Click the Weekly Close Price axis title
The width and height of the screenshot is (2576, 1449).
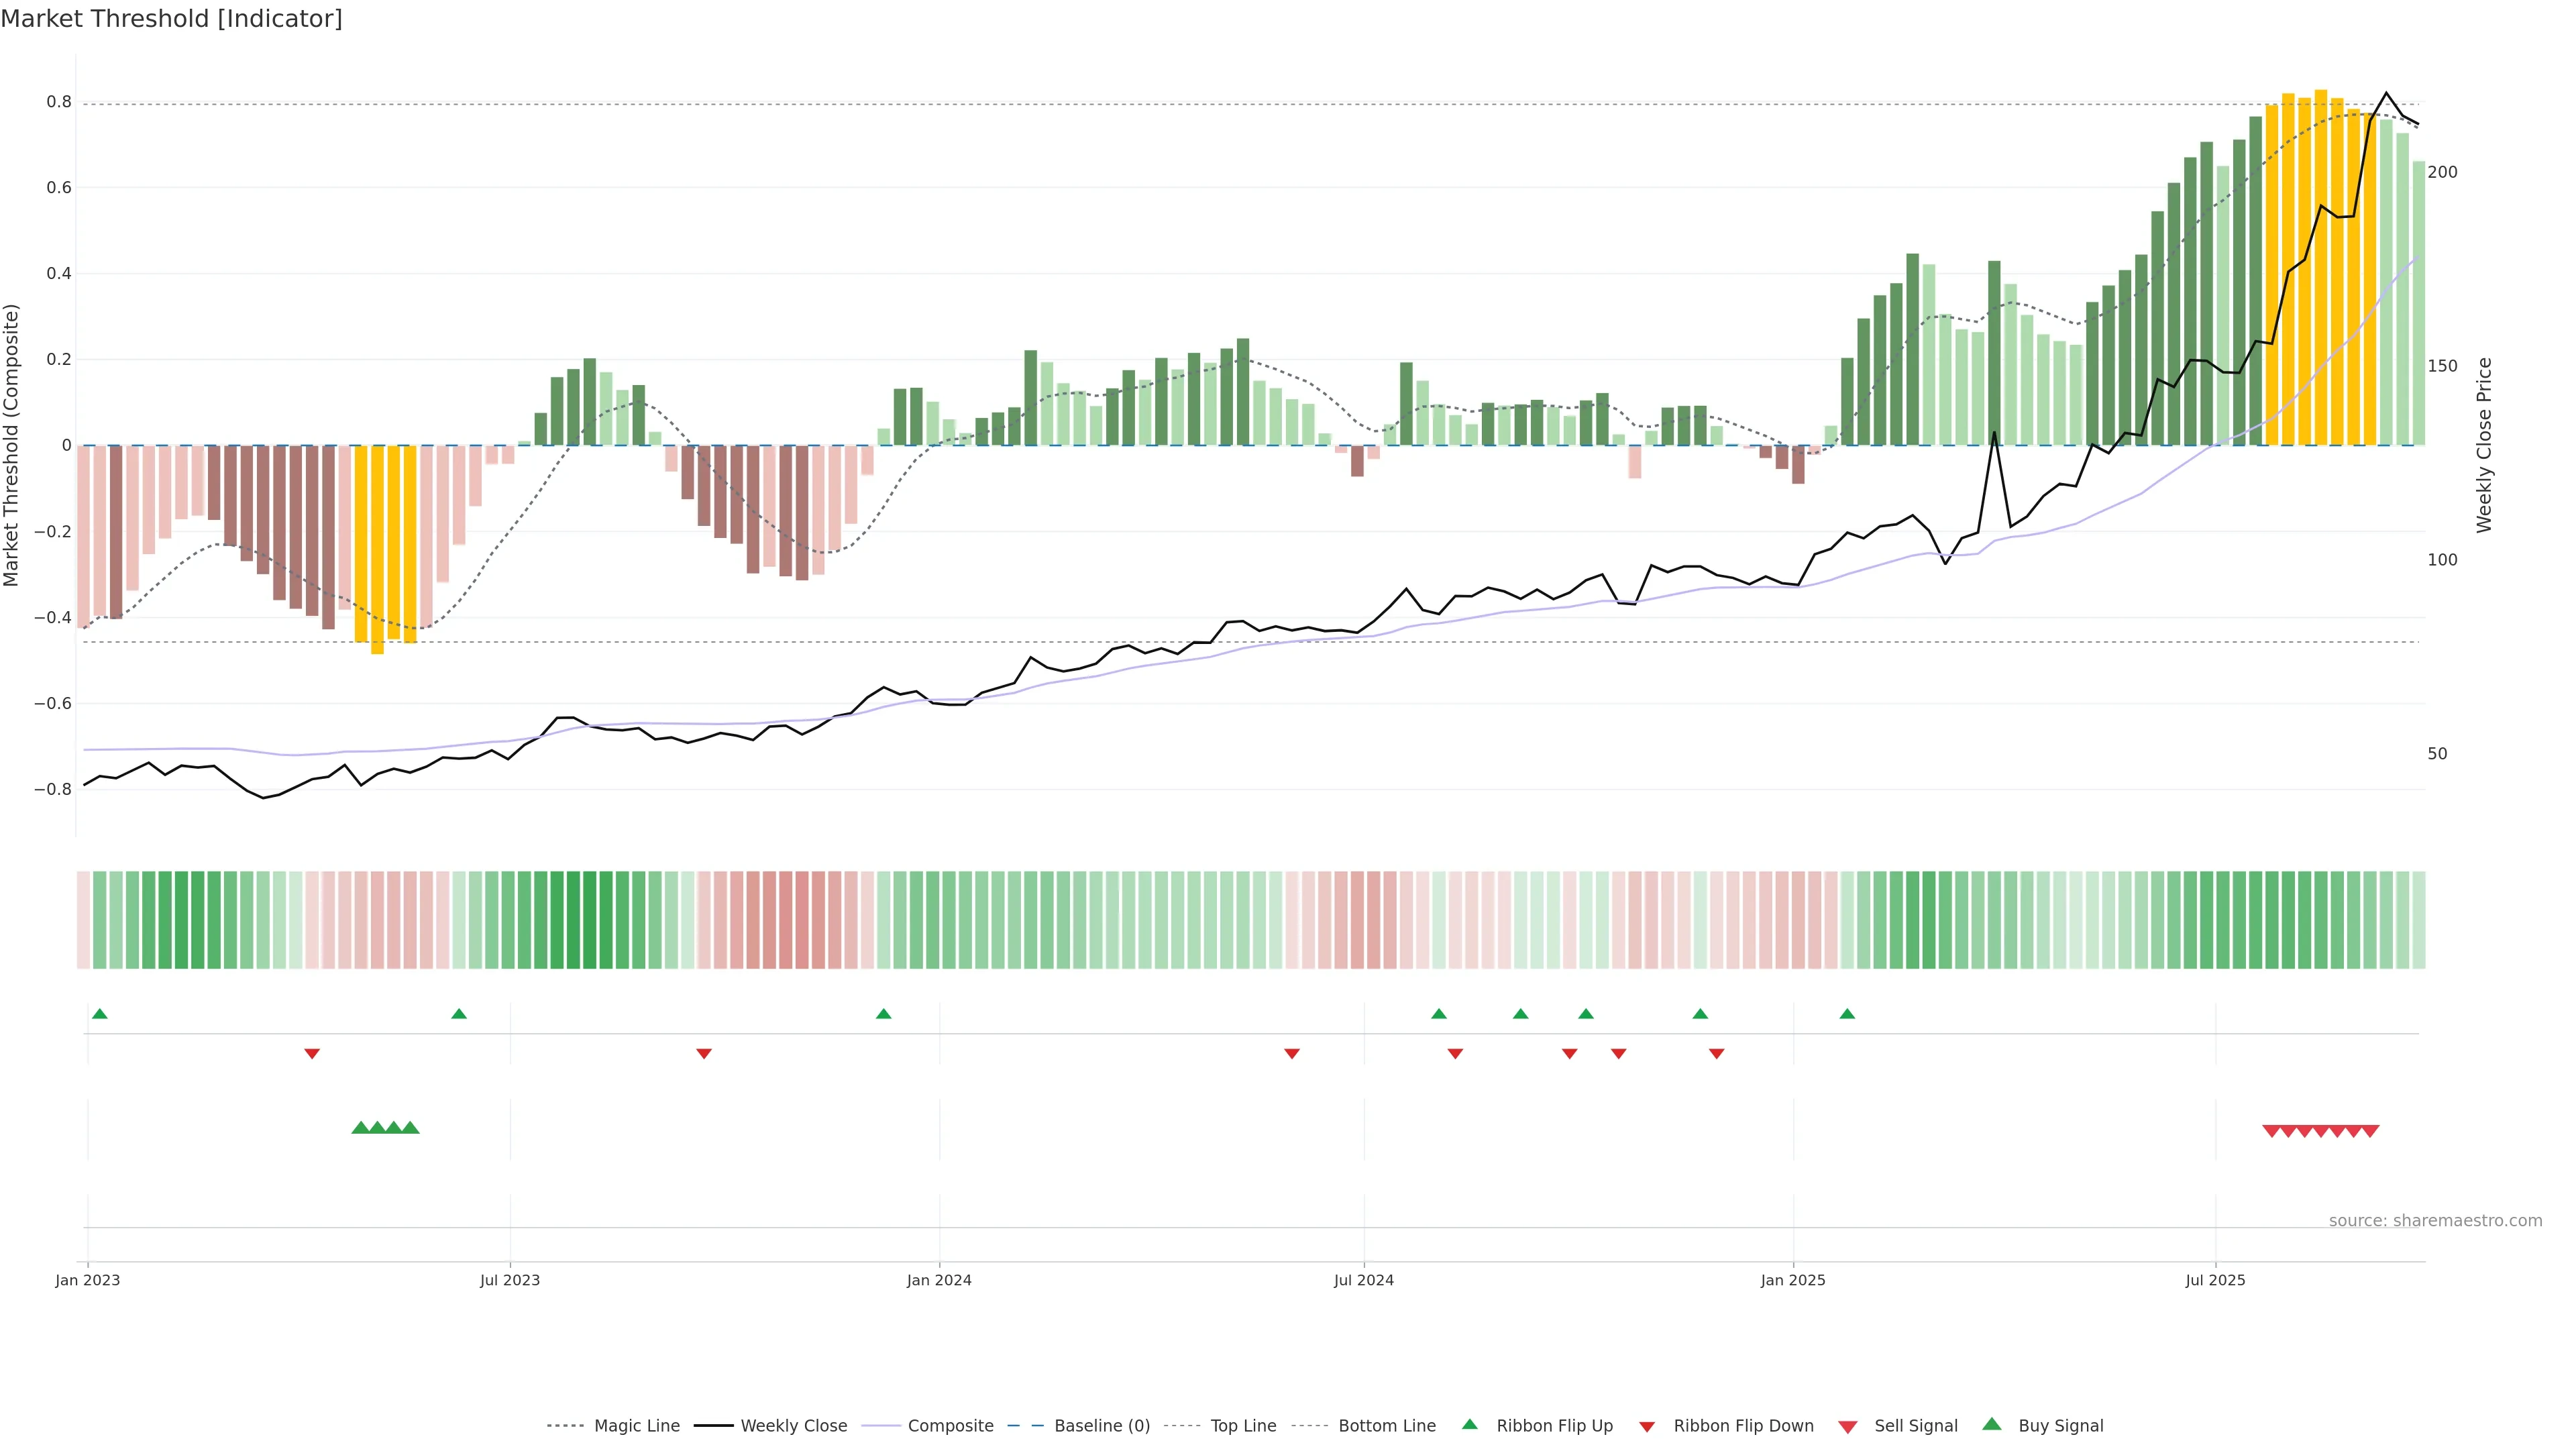pos(2484,445)
